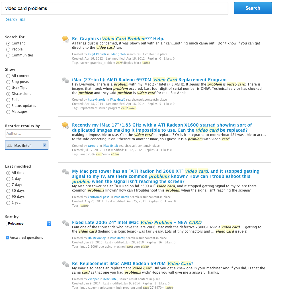
Task: Click discussion icon beside Re: Replacement iMac result
Action: pos(65,264)
